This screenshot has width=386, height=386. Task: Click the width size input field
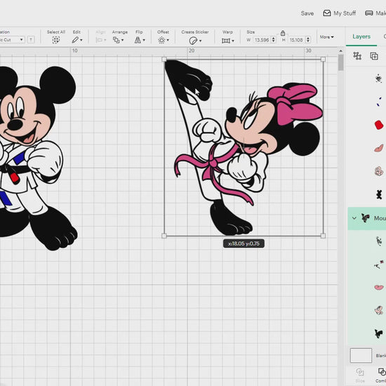click(x=262, y=40)
